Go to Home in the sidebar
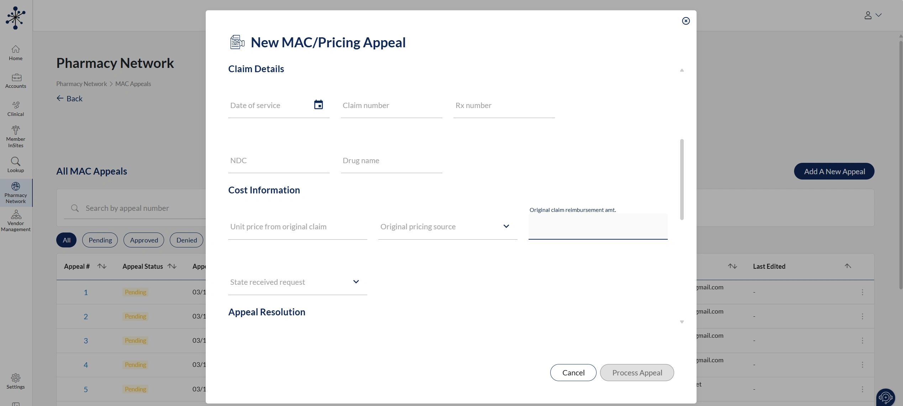The height and width of the screenshot is (406, 903). point(16,53)
